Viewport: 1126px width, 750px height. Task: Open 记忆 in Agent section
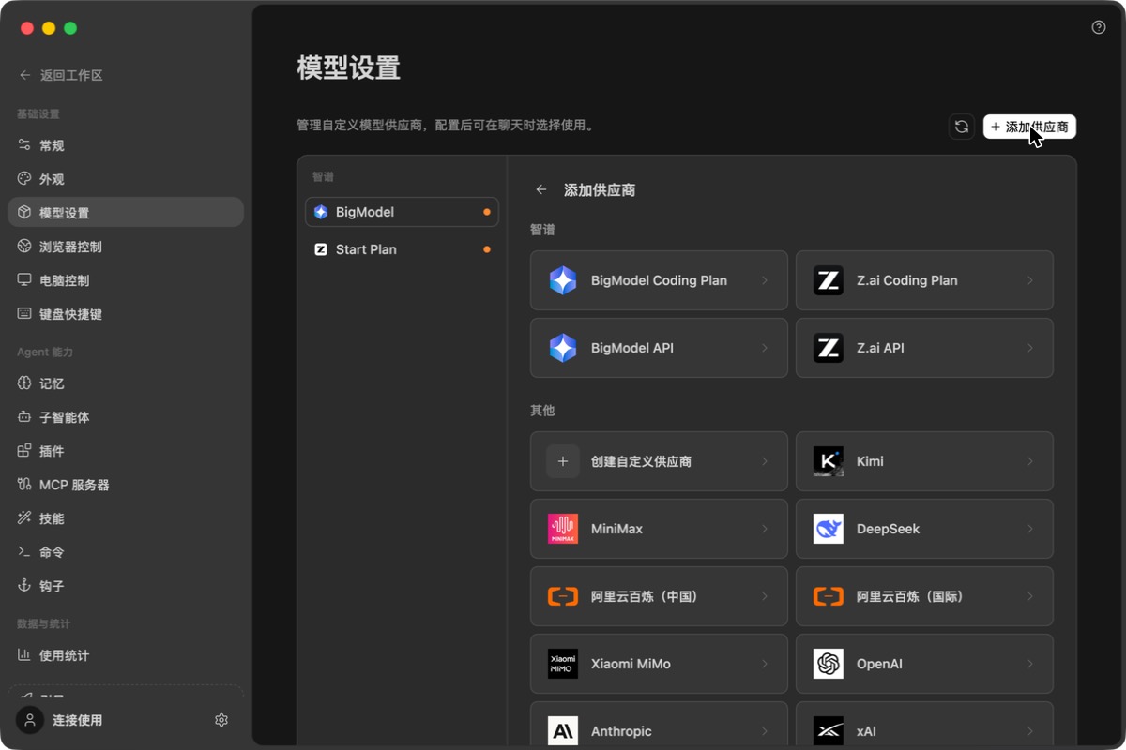pos(126,383)
